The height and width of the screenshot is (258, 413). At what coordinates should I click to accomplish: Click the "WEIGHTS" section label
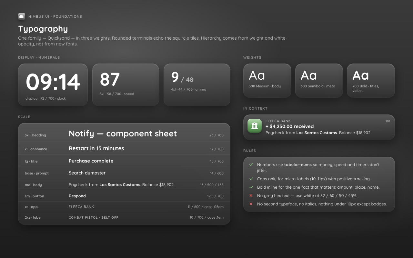click(x=252, y=57)
